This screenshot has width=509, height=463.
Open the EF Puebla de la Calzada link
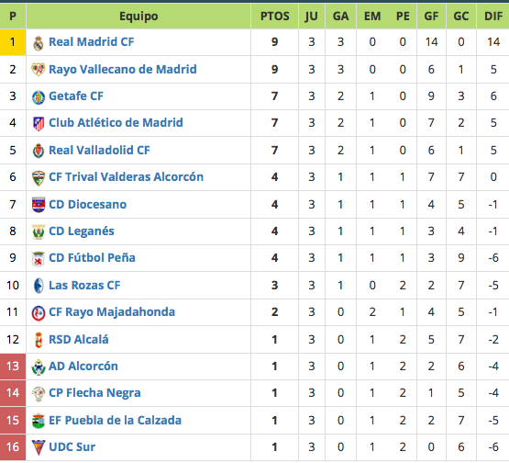[115, 420]
